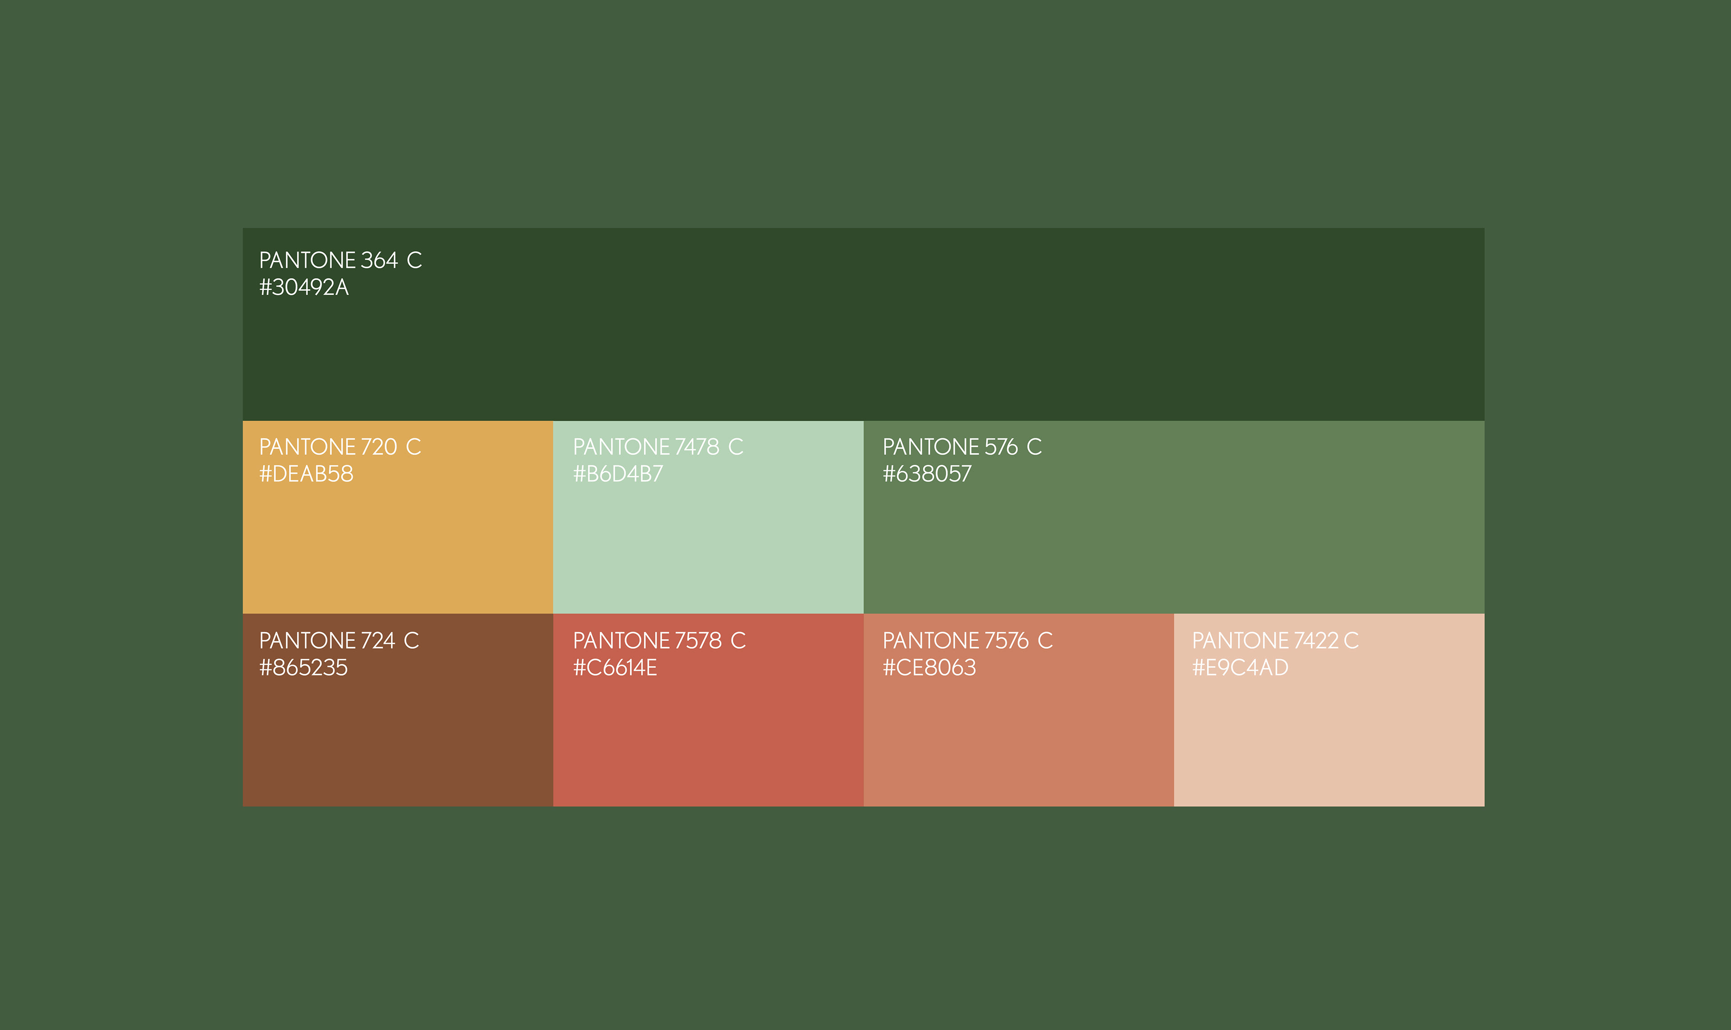Choose the PANTONE 576 C green swatch

tap(1174, 517)
